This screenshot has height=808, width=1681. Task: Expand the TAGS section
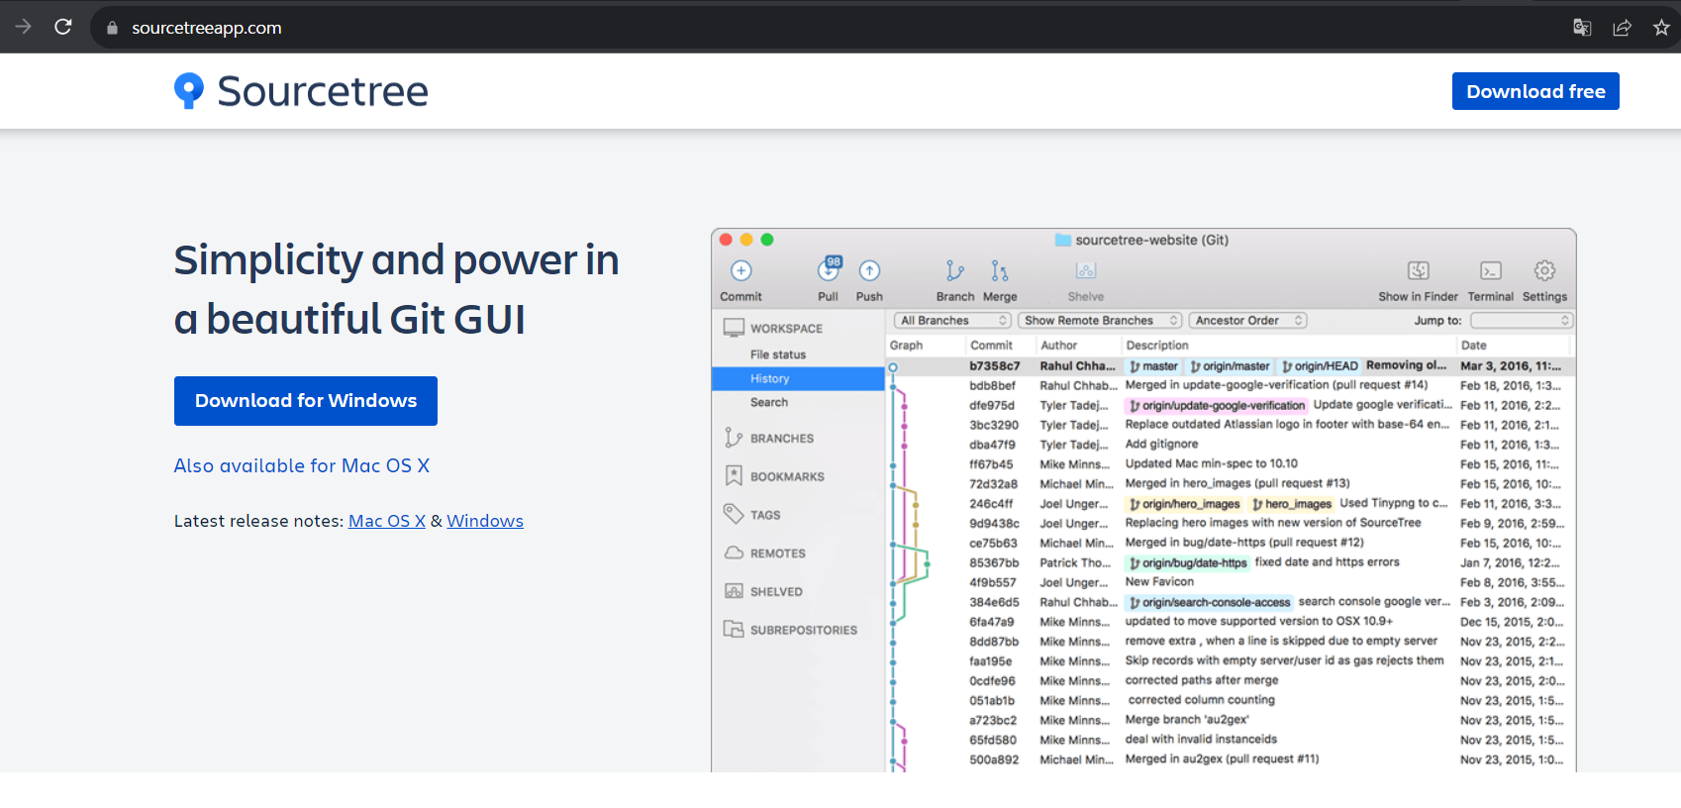(765, 515)
